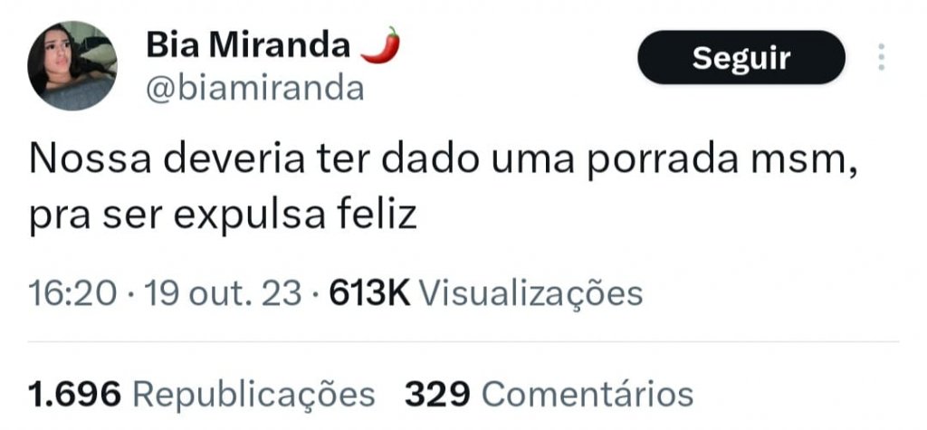Follow the account with the Seguir button
The width and height of the screenshot is (927, 430).
coord(741,57)
